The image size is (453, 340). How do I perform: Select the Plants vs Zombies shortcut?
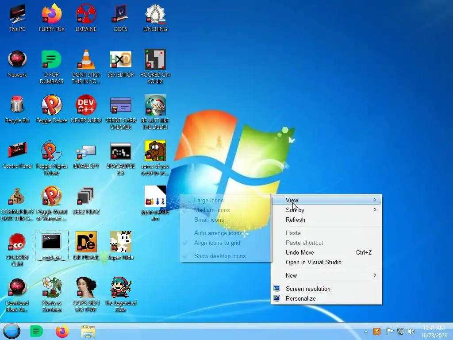click(x=52, y=294)
